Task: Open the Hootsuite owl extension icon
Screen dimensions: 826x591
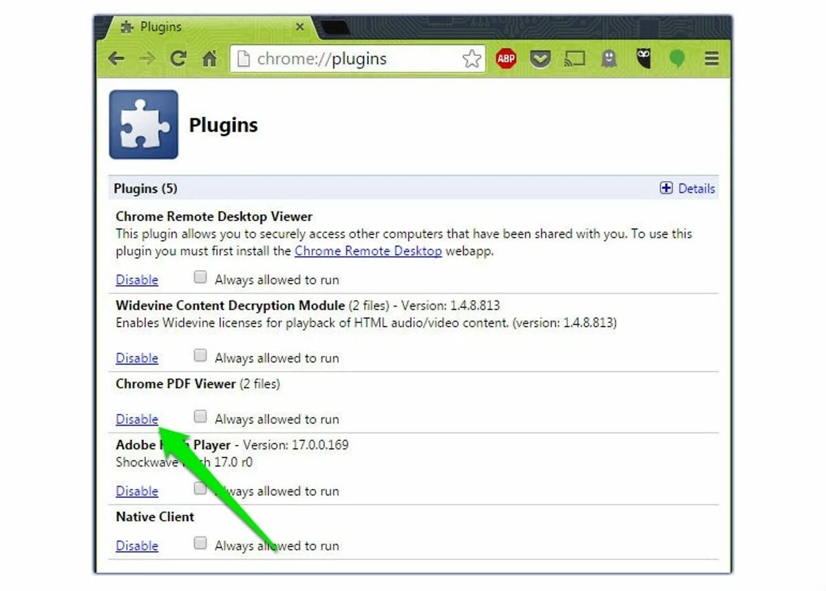Action: point(643,59)
